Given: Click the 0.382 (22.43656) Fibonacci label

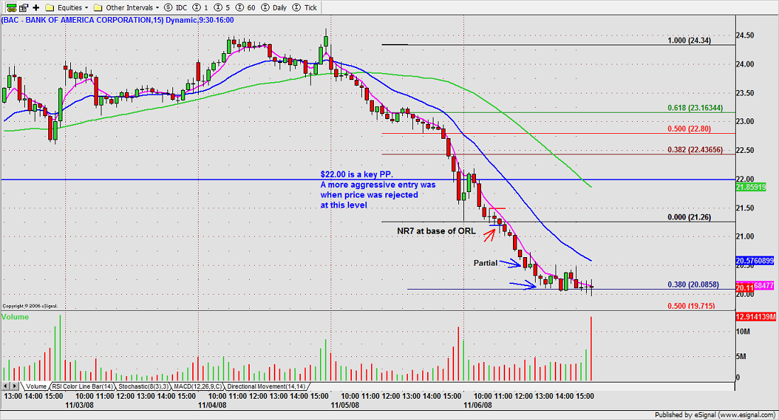Looking at the screenshot, I should tap(695, 149).
